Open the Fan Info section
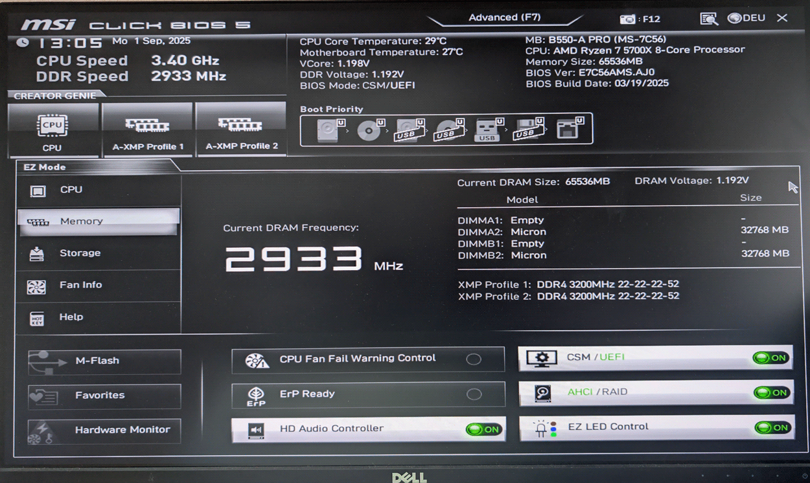Viewport: 810px width, 483px height. click(98, 285)
